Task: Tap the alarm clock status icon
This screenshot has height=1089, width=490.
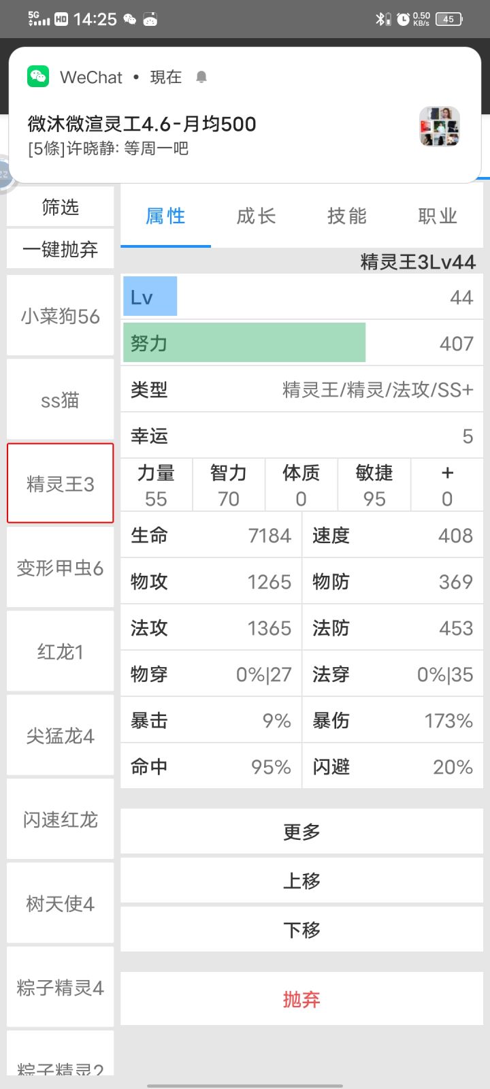Action: (403, 19)
